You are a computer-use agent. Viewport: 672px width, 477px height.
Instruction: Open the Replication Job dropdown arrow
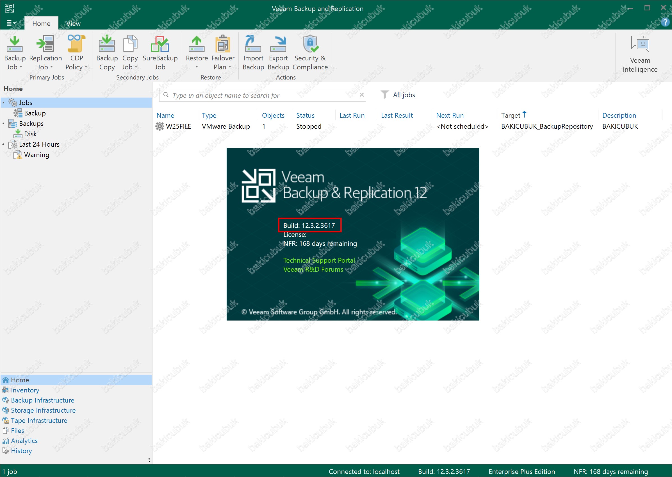pos(52,67)
